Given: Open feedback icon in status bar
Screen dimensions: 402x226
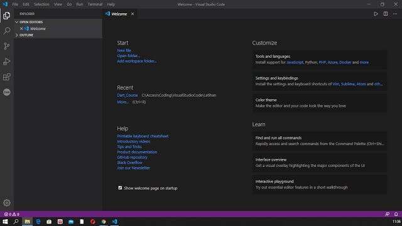Looking at the screenshot, I should click(x=388, y=214).
